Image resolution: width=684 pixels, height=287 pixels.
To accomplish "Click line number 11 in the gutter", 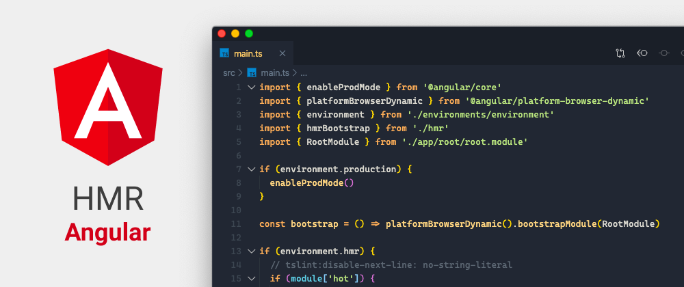I will 236,223.
